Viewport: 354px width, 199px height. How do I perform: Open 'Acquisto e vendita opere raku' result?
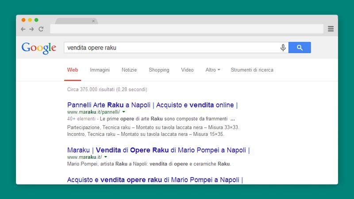point(155,180)
